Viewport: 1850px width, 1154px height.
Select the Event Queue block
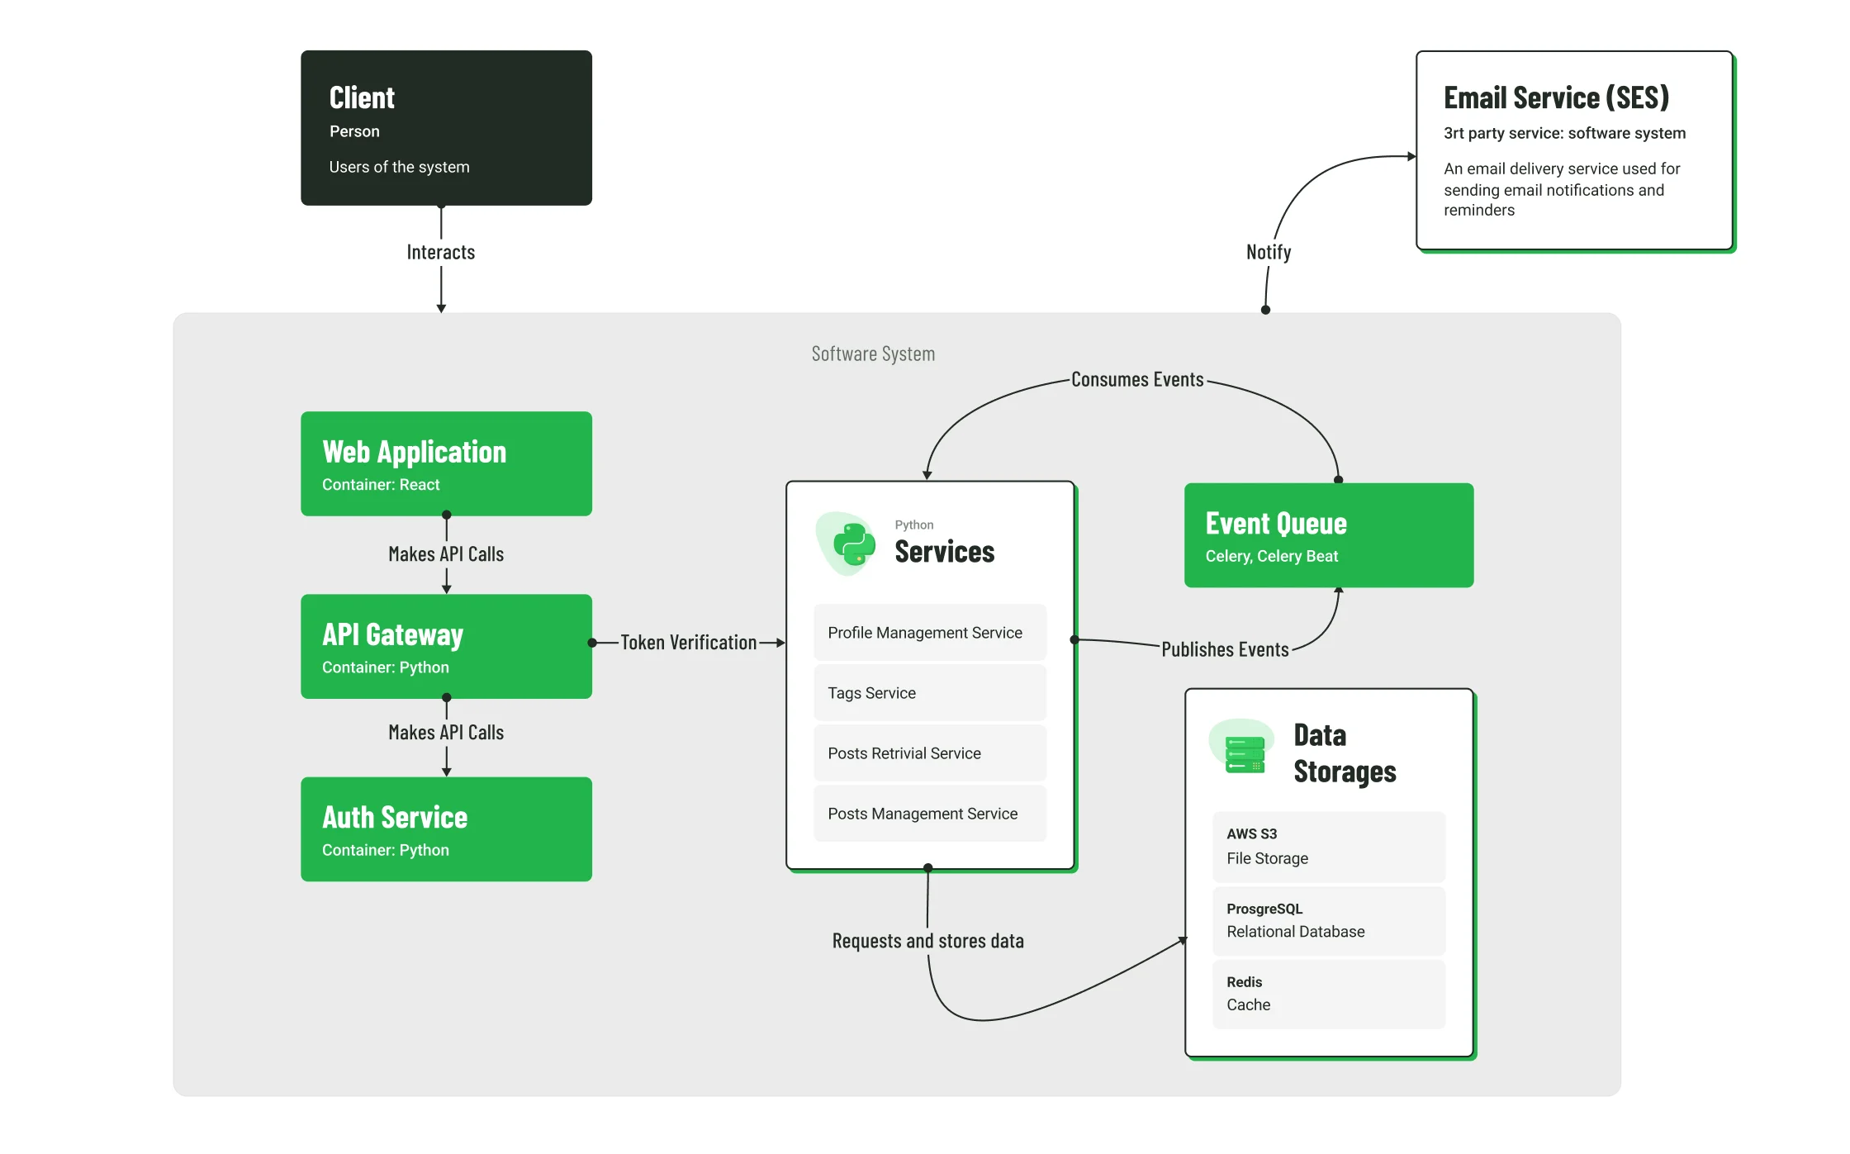(1329, 535)
